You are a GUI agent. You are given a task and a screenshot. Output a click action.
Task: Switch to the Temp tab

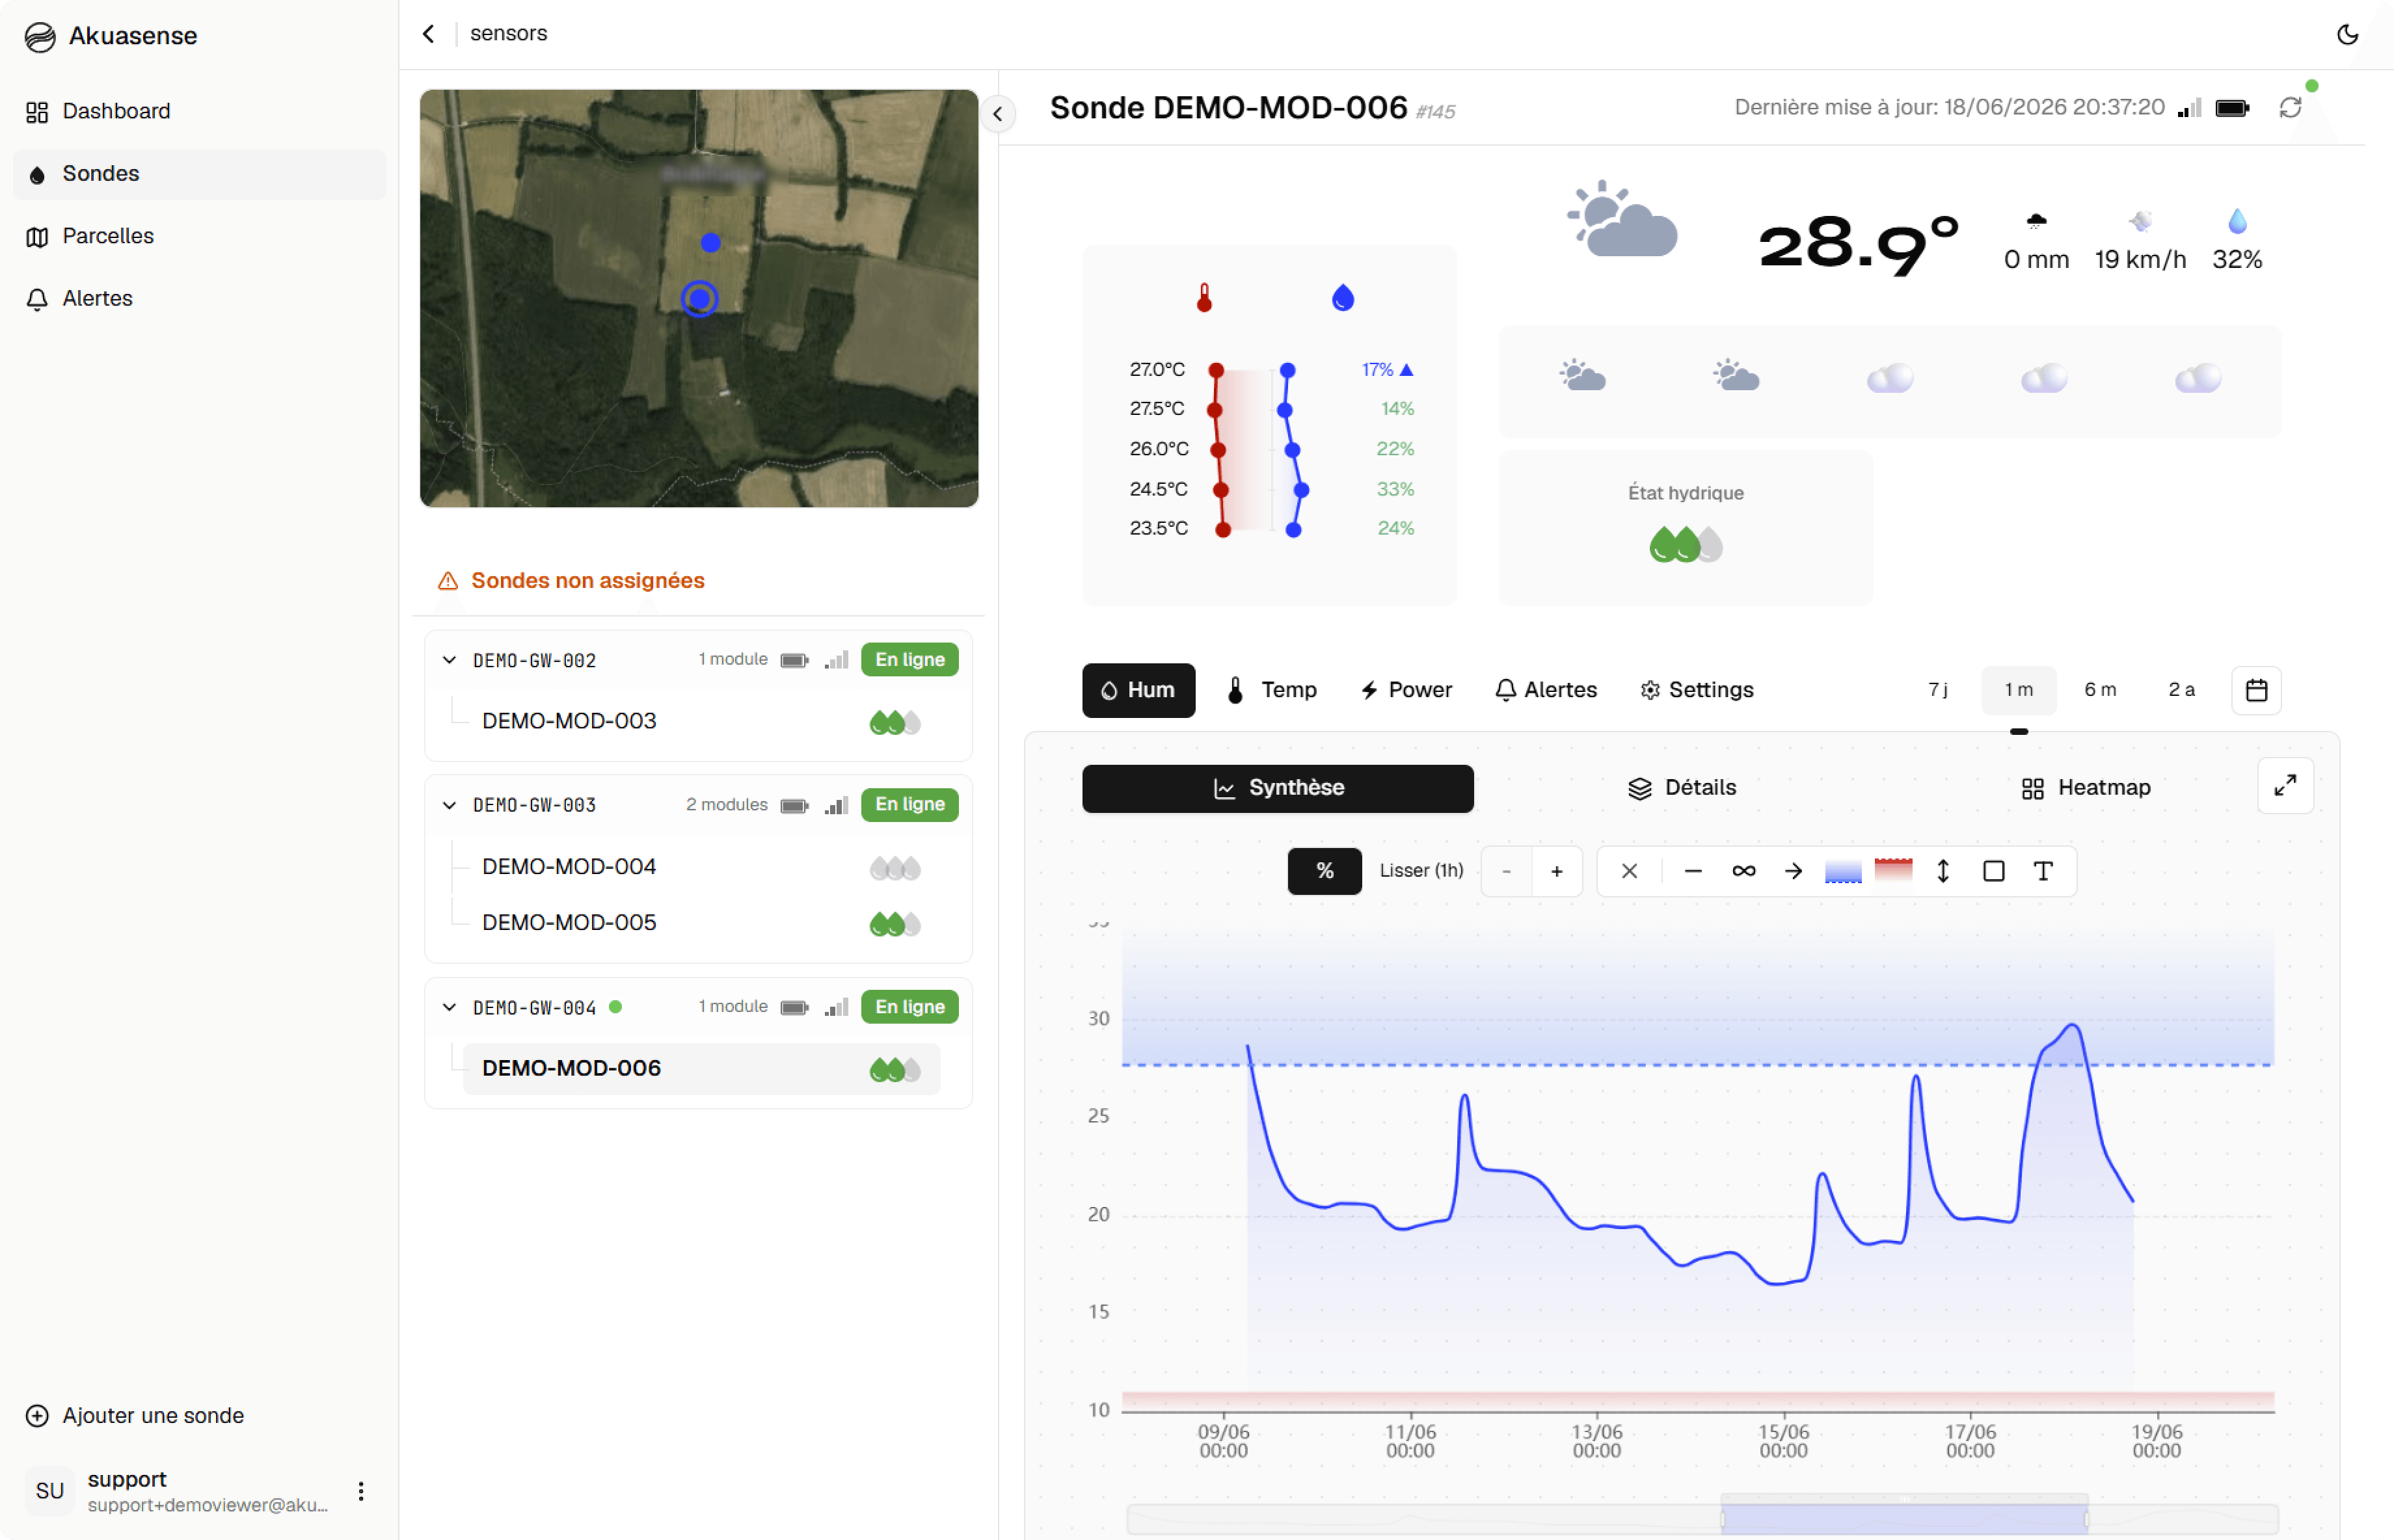point(1271,690)
